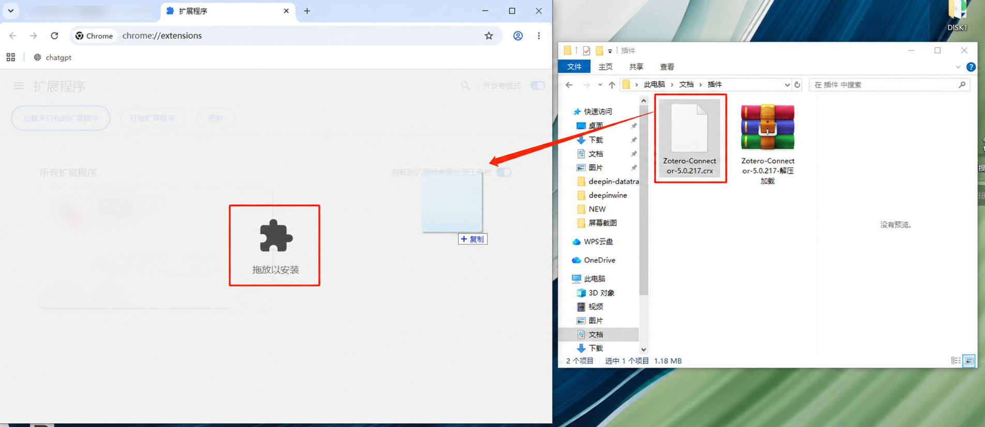The height and width of the screenshot is (427, 985).
Task: Go up one folder level in Explorer
Action: coord(612,85)
